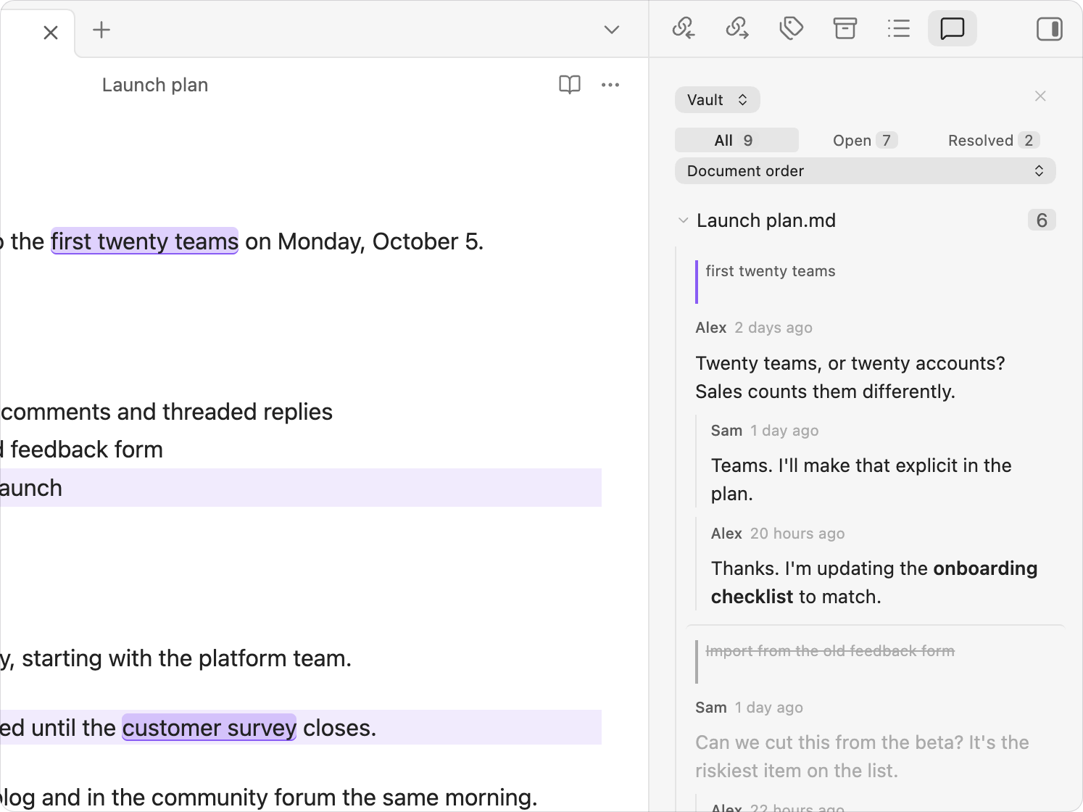1083x812 pixels.
Task: Click 'starting with the platform team' line
Action: click(x=176, y=658)
